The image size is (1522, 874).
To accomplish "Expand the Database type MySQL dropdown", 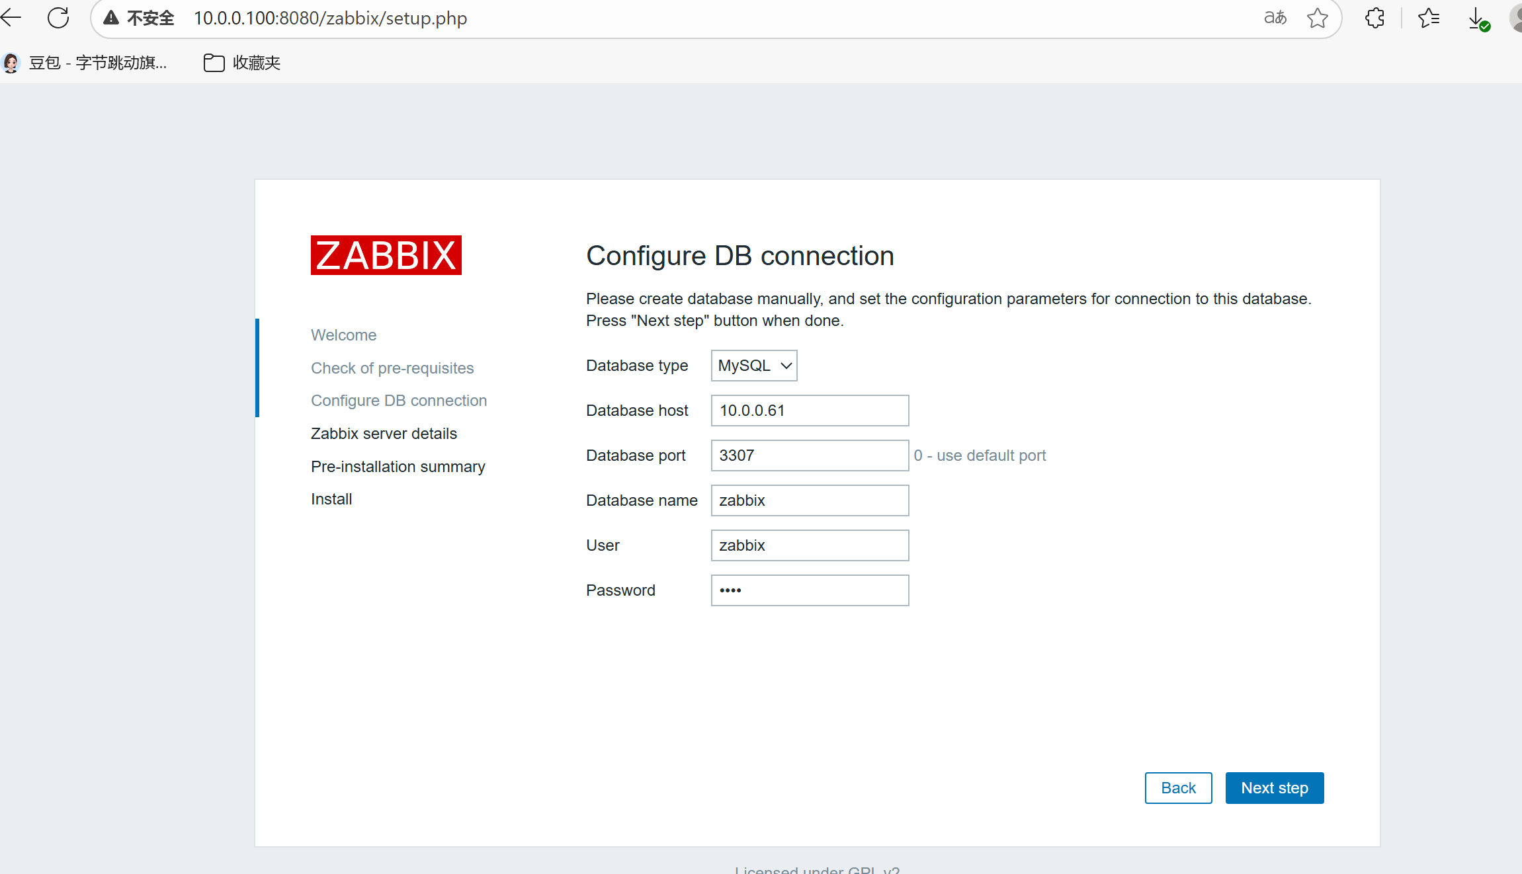I will 754,366.
